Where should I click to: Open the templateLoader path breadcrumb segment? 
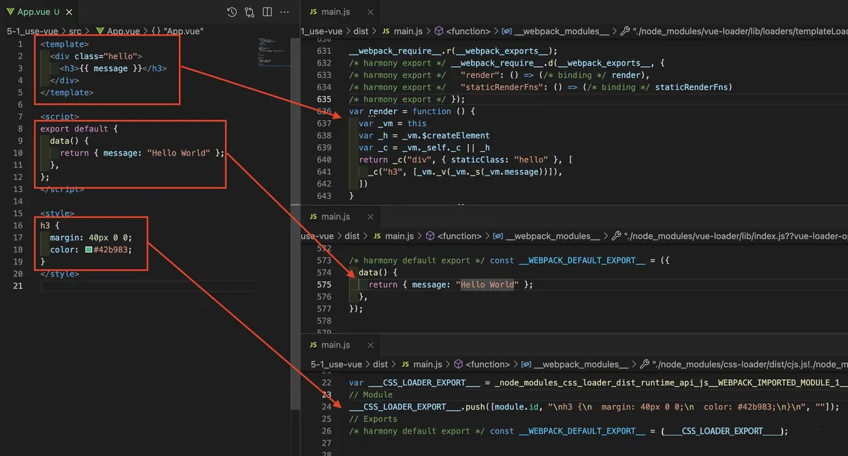pos(734,31)
